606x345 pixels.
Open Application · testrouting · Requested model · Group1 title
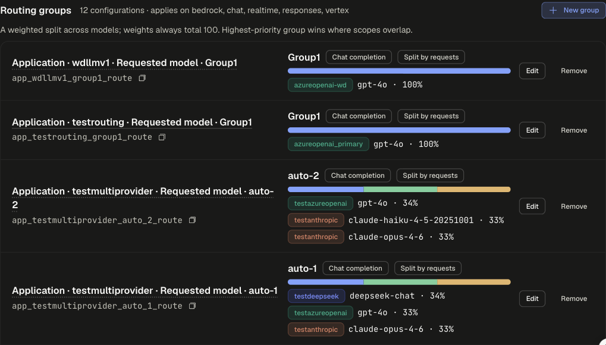pos(132,122)
